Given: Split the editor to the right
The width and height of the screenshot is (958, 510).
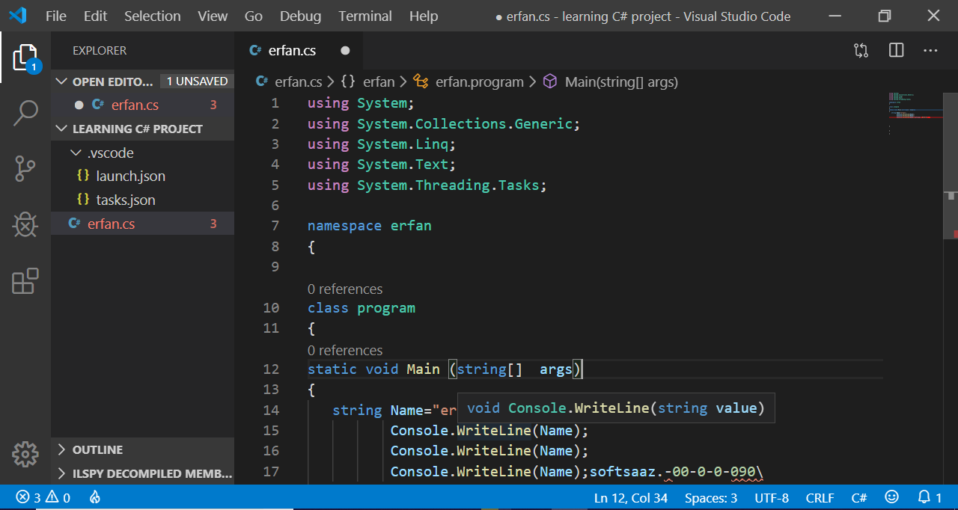Looking at the screenshot, I should pyautogui.click(x=896, y=51).
